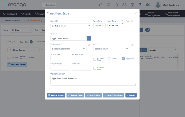Open the Select Activity dropdown
Screen dimensions: 185x117
pos(111,49)
